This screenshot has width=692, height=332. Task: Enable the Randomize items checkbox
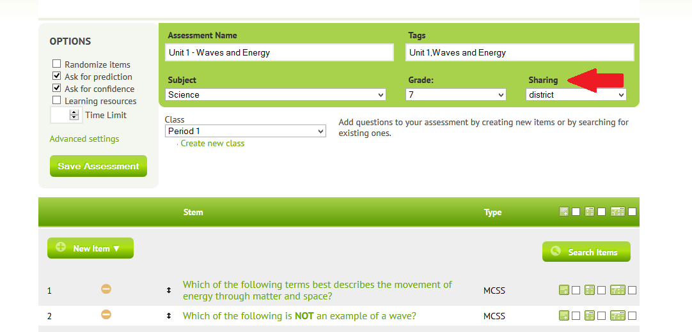pos(56,64)
